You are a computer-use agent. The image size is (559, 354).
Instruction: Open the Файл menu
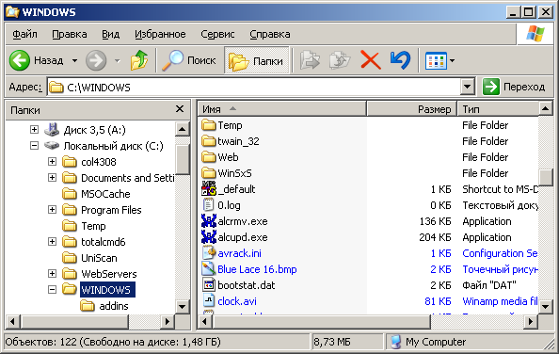point(24,34)
